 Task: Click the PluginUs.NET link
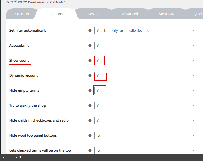coord(14,157)
